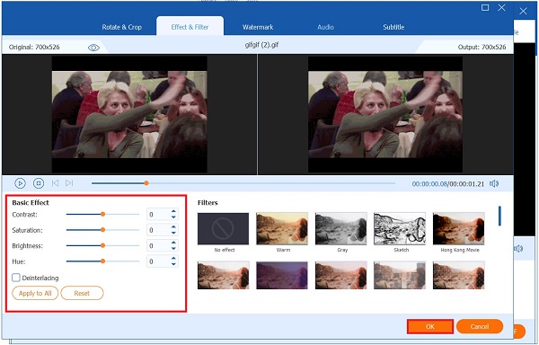Increase Saturation value with up arrow
This screenshot has width=539, height=345.
coord(173,227)
